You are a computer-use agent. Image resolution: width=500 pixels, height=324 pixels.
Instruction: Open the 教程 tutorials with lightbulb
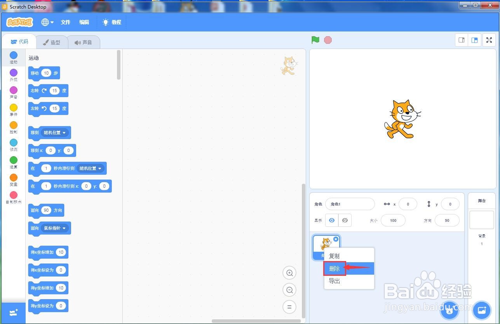(112, 22)
